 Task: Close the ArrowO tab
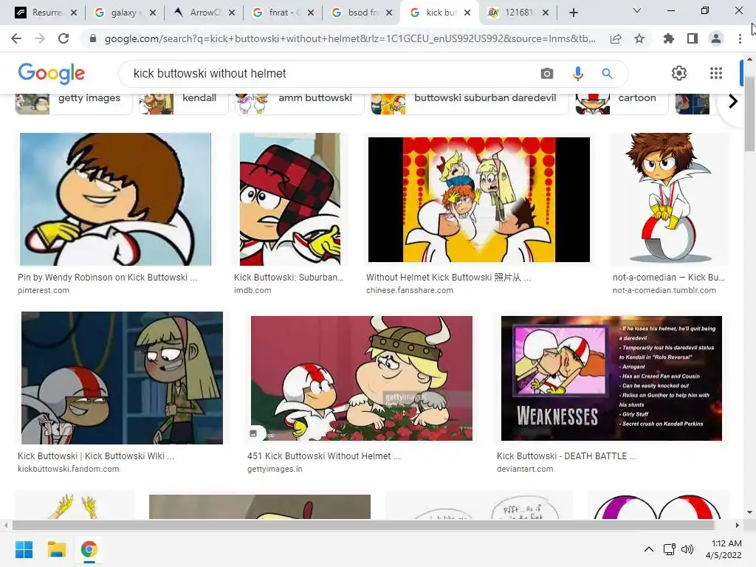click(x=232, y=13)
